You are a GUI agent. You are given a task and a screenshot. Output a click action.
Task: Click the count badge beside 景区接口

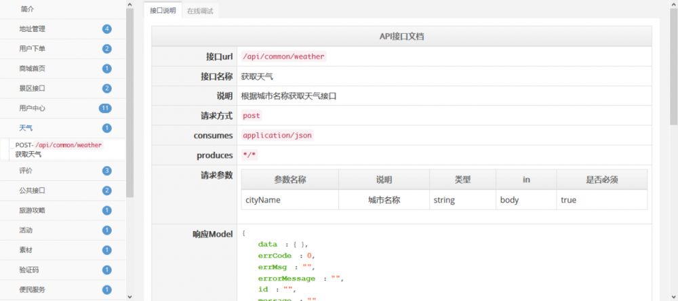coord(107,89)
